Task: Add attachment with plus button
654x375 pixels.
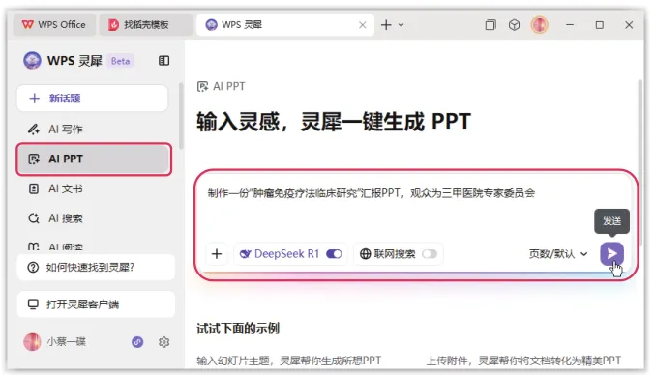Action: [217, 254]
